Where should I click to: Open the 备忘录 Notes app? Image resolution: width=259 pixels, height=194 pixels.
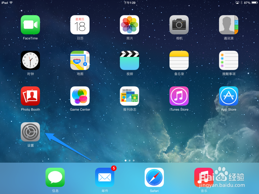[x=179, y=60]
